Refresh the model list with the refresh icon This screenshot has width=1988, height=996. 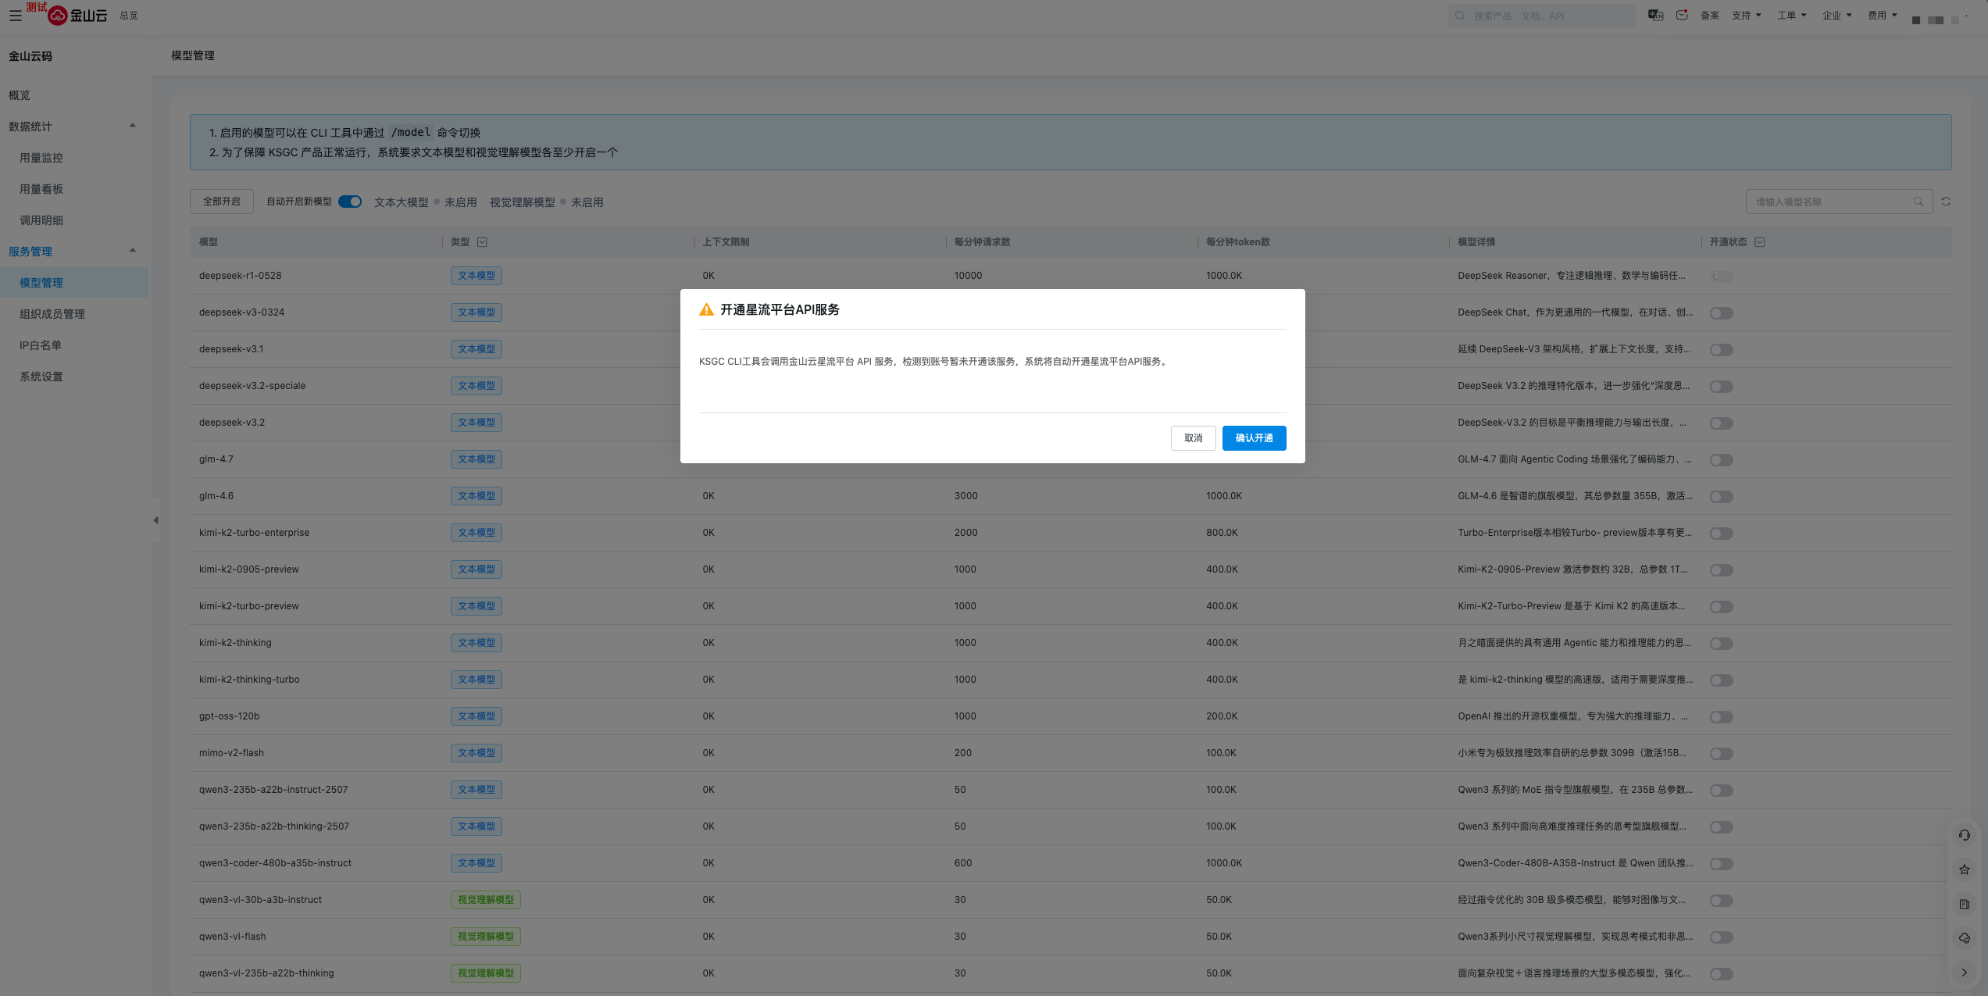click(1946, 202)
